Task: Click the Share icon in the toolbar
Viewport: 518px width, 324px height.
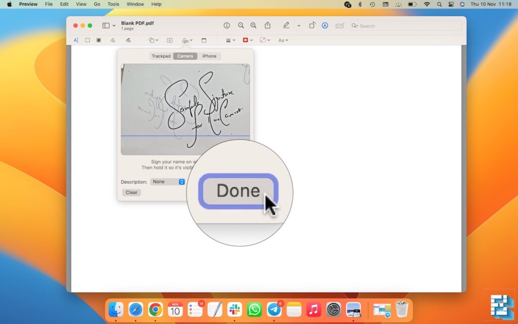Action: [x=268, y=25]
